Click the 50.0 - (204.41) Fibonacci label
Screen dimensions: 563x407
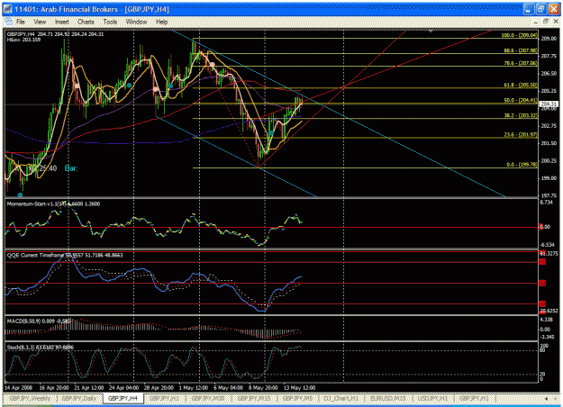click(521, 100)
